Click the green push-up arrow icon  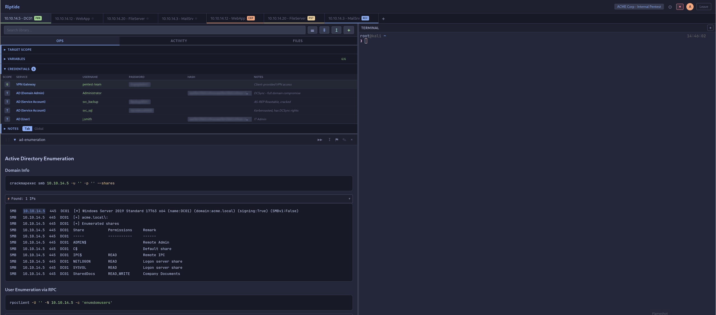(336, 30)
